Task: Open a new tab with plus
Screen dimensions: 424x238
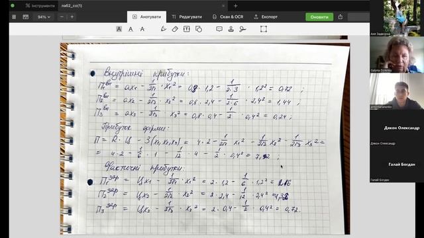Action: coord(236,6)
